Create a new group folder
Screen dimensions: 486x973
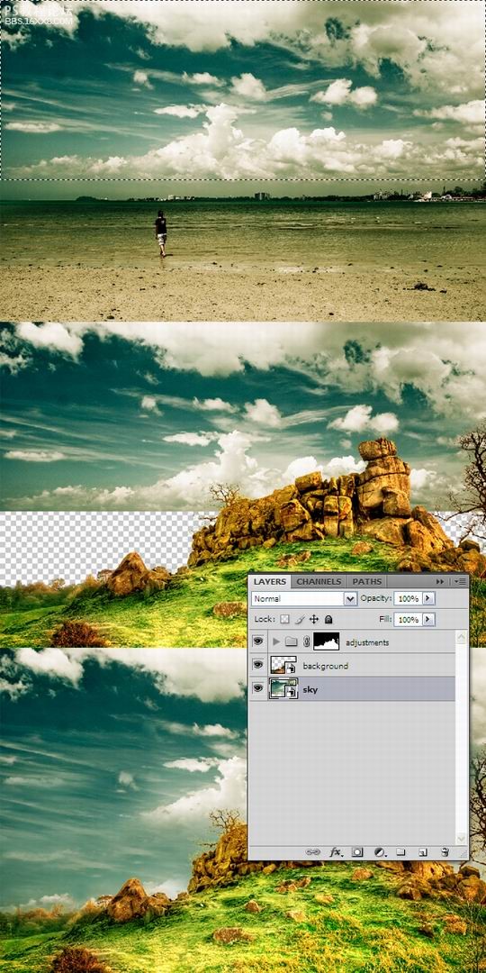point(400,852)
